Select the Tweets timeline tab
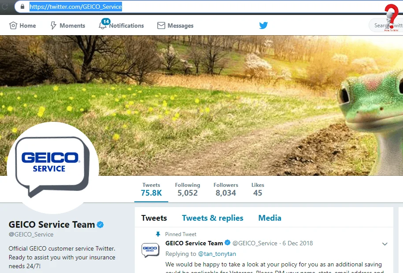 pos(154,218)
